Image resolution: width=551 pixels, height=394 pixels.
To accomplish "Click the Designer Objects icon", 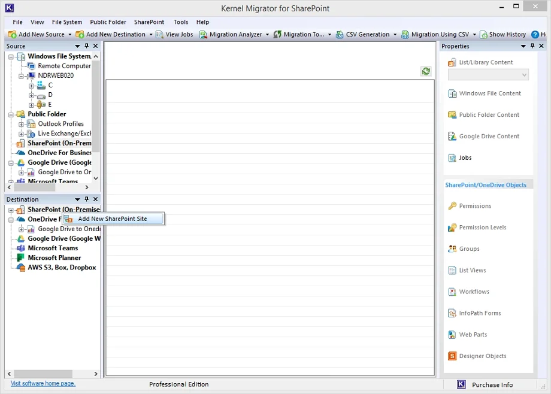I will (x=452, y=356).
